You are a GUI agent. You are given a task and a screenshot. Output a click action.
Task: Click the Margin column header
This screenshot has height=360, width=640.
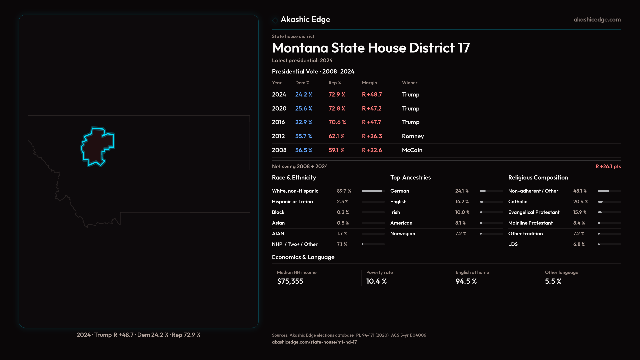click(369, 83)
